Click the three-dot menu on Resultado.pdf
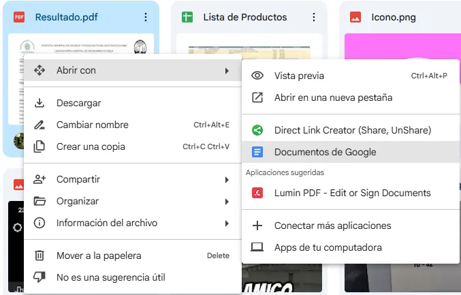 coord(146,17)
